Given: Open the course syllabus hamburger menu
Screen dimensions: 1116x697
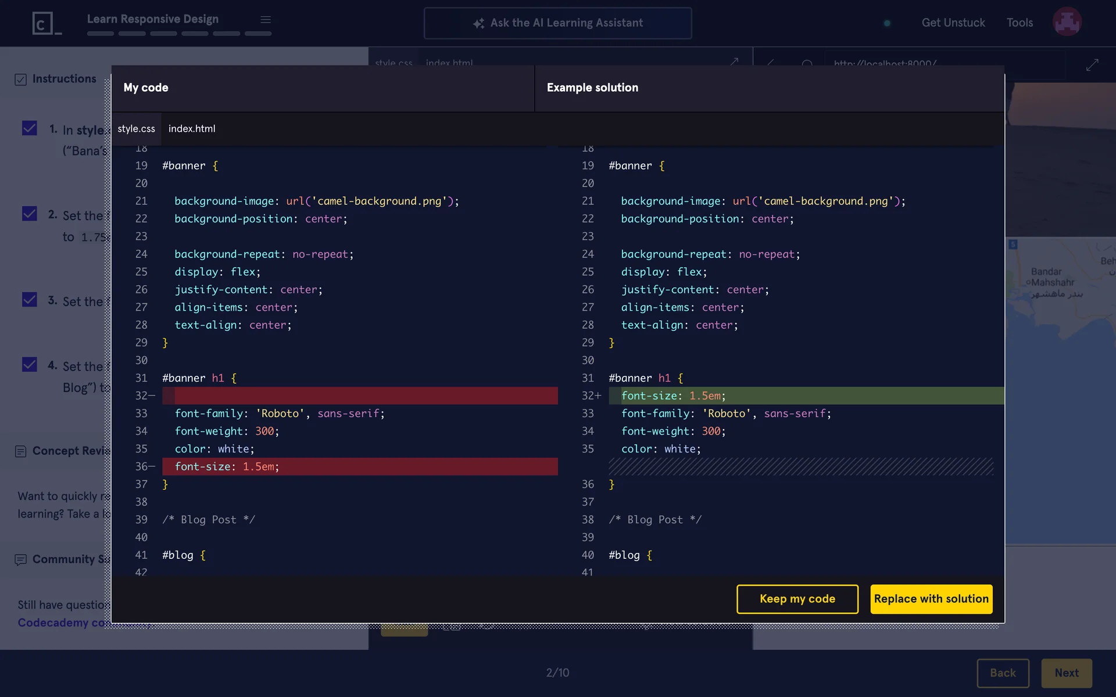Looking at the screenshot, I should pyautogui.click(x=266, y=20).
